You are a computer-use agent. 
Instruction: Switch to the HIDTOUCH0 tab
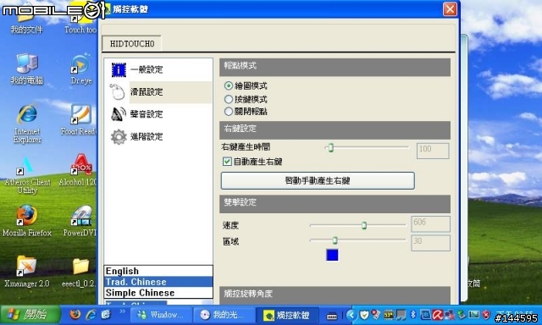(x=132, y=43)
